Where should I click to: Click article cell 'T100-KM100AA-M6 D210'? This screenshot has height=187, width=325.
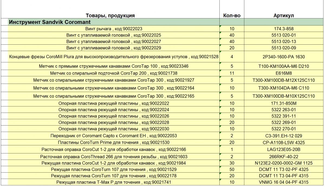(x=284, y=66)
